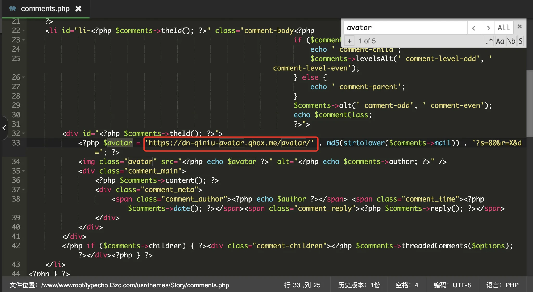Click the plus icon to show replace
The image size is (533, 292).
(349, 41)
